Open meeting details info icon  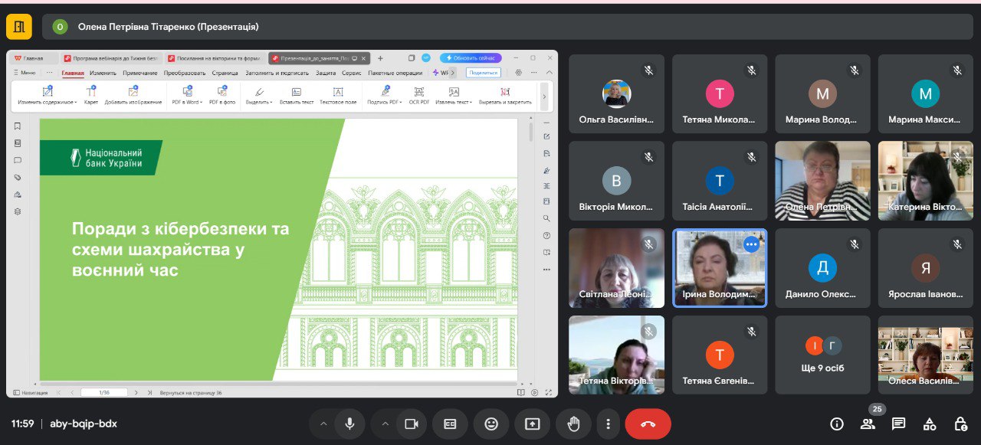click(837, 424)
